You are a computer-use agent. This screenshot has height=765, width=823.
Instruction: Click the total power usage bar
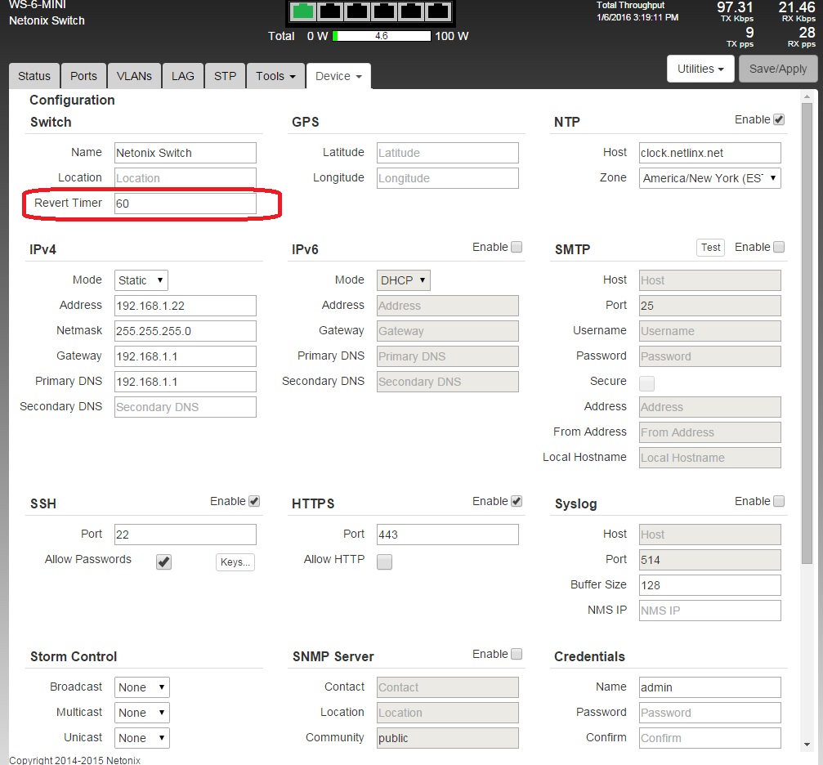pos(382,36)
